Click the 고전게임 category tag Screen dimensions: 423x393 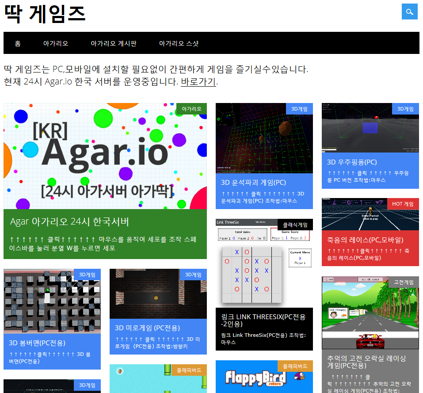click(403, 282)
